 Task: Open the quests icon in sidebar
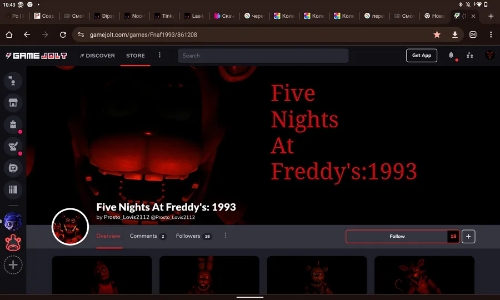pyautogui.click(x=13, y=146)
